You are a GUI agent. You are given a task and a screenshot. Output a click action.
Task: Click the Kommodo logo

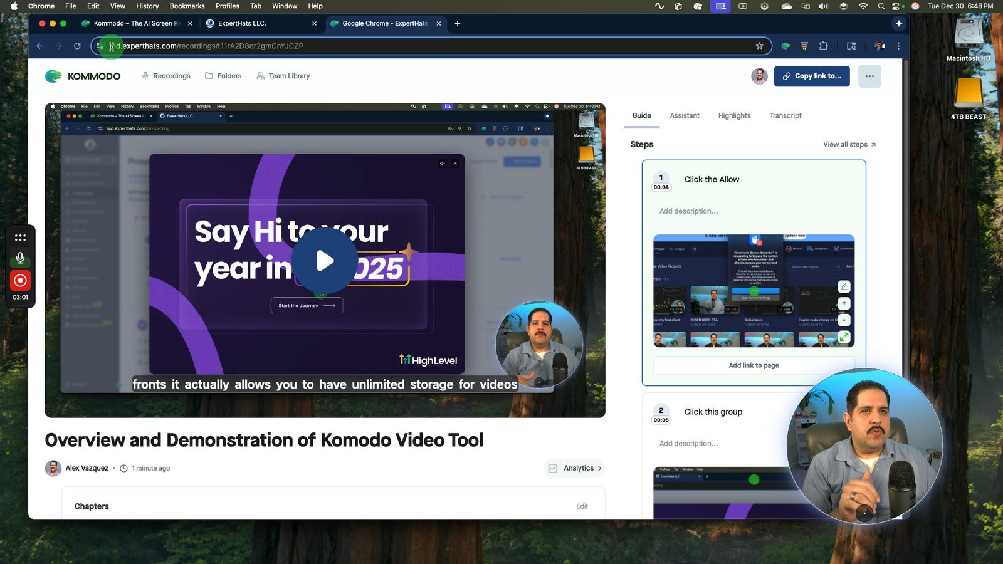[83, 76]
